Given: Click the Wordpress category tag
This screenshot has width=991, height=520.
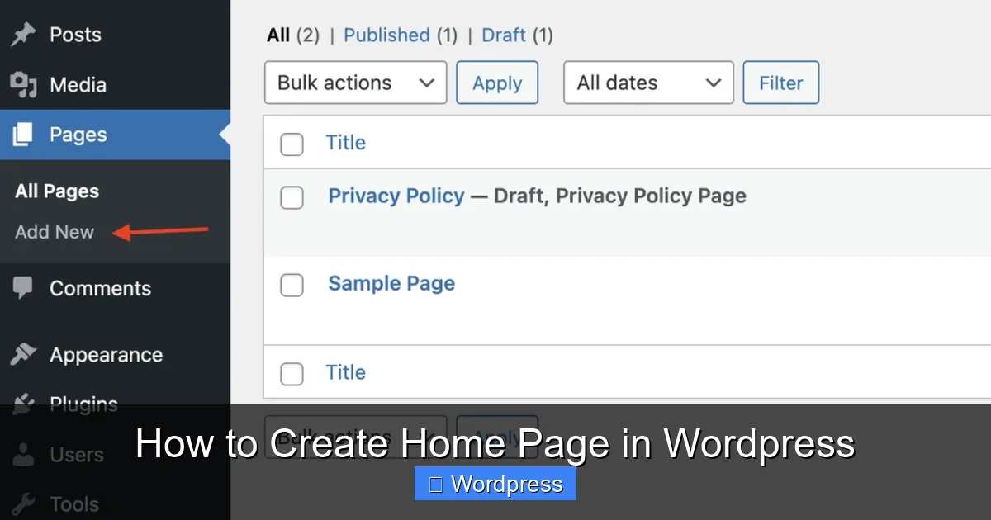Looking at the screenshot, I should tap(495, 484).
